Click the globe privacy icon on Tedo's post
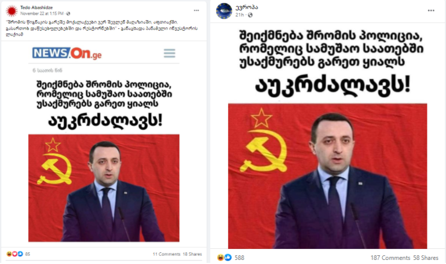The width and height of the screenshot is (446, 264). tap(68, 14)
